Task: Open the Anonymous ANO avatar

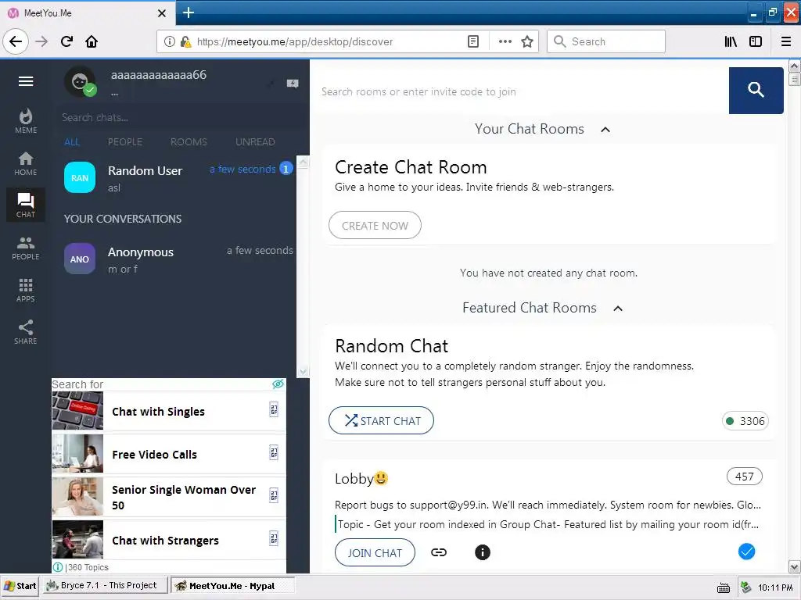Action: tap(80, 259)
